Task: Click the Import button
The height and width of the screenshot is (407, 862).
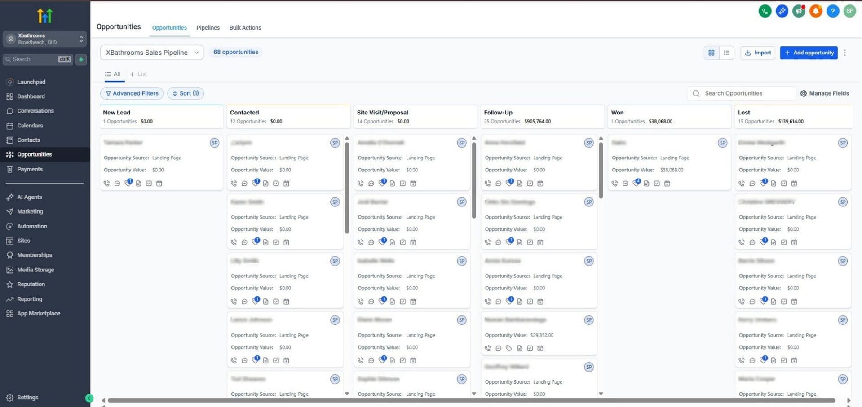Action: coord(758,53)
